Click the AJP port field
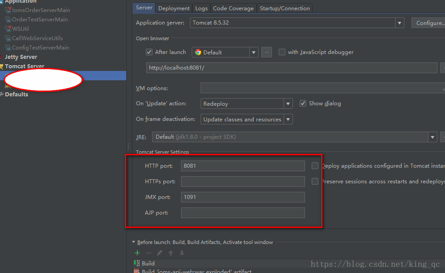The image size is (445, 273). coord(243,212)
